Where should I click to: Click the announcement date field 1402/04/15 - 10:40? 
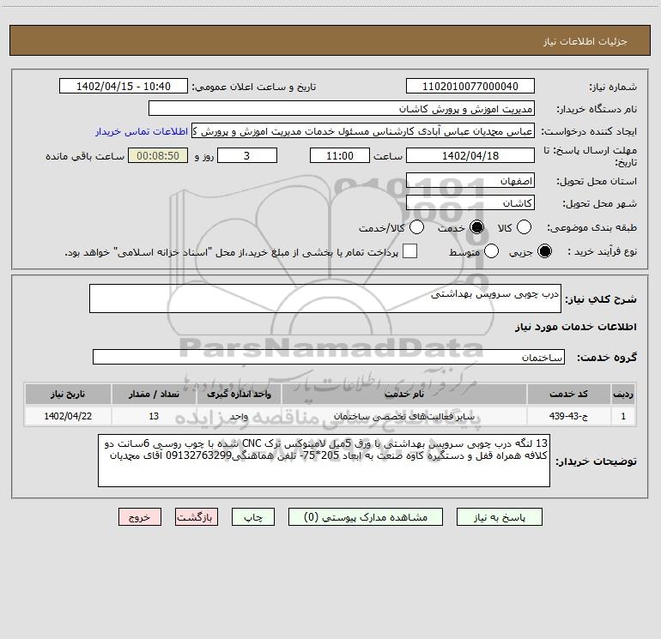click(x=124, y=86)
